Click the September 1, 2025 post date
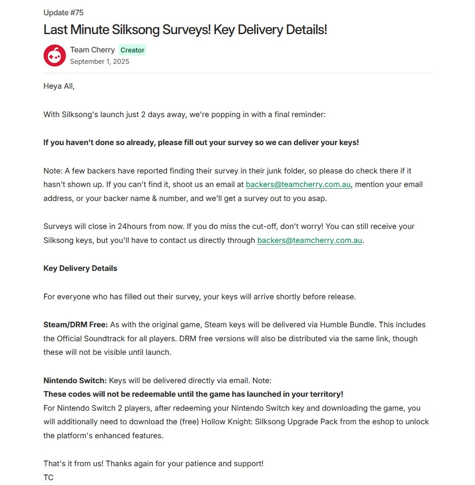This screenshot has height=485, width=475. pos(99,61)
